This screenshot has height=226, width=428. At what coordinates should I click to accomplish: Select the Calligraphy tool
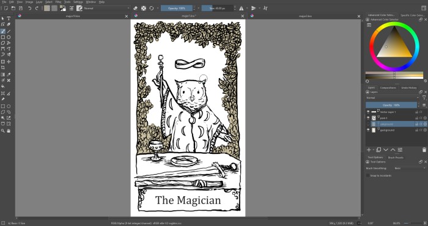pos(9,24)
